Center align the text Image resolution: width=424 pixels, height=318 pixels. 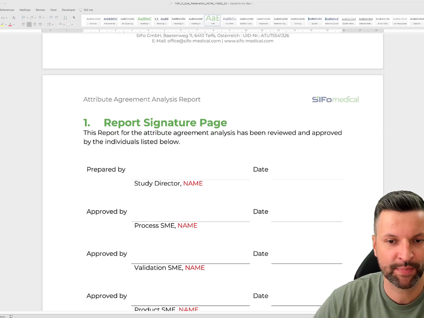point(29,24)
